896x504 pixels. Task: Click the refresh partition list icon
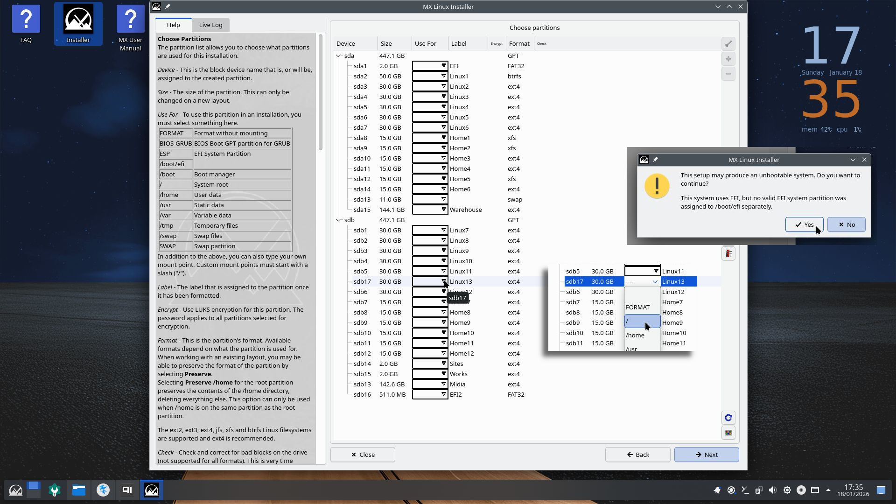728,418
